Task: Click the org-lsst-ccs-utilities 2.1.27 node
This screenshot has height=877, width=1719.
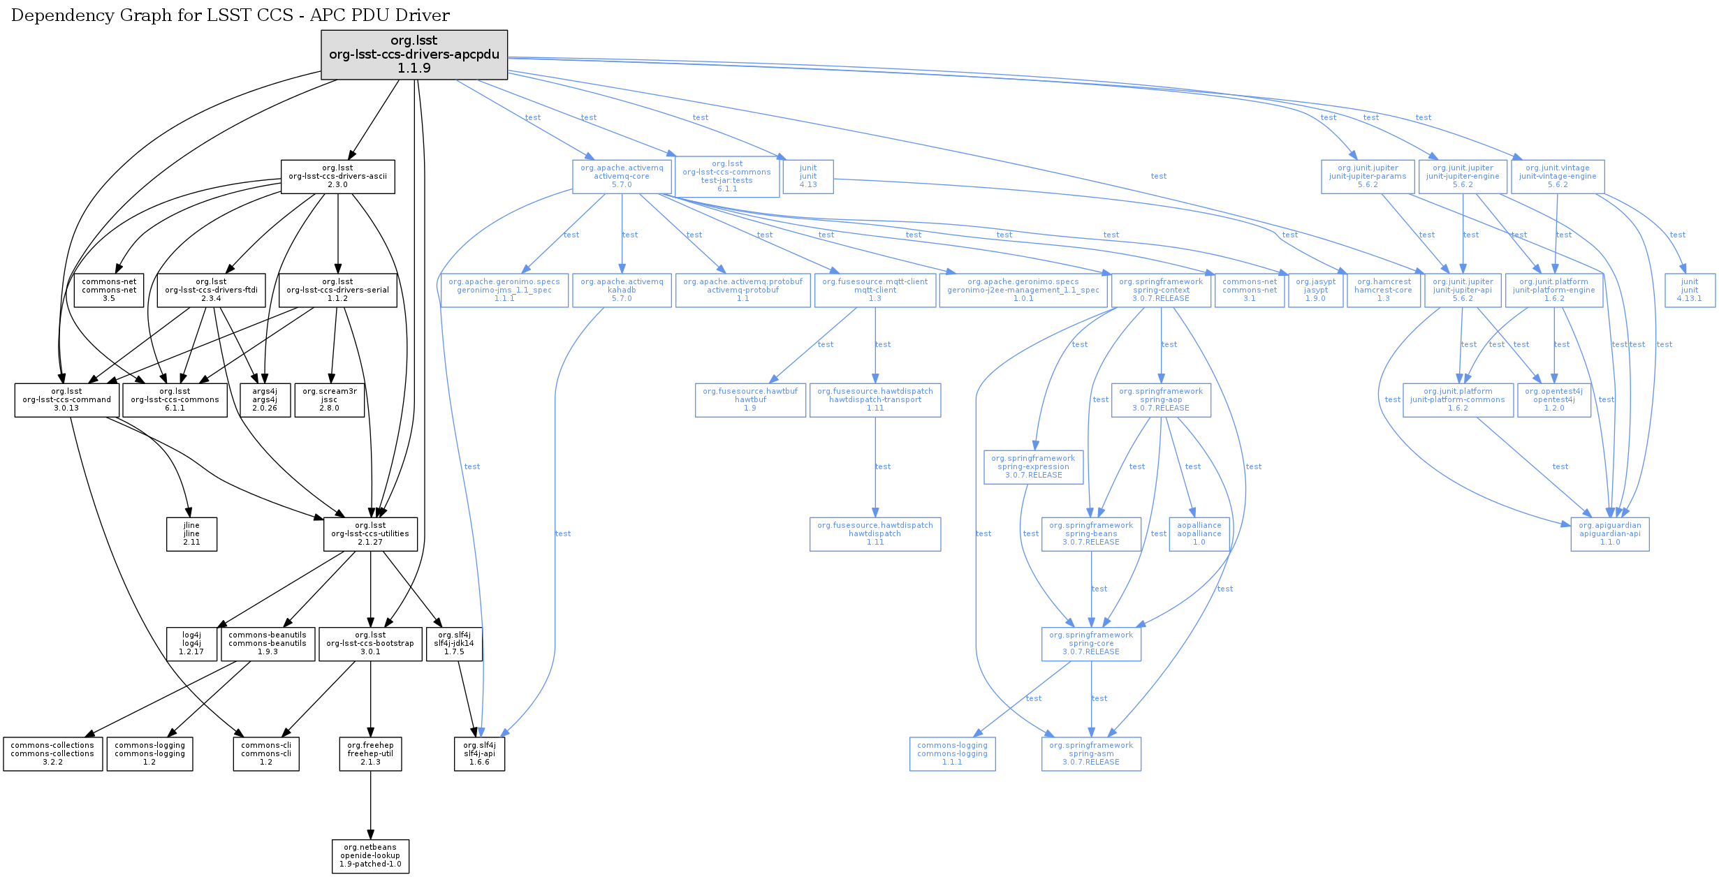Action: point(370,534)
